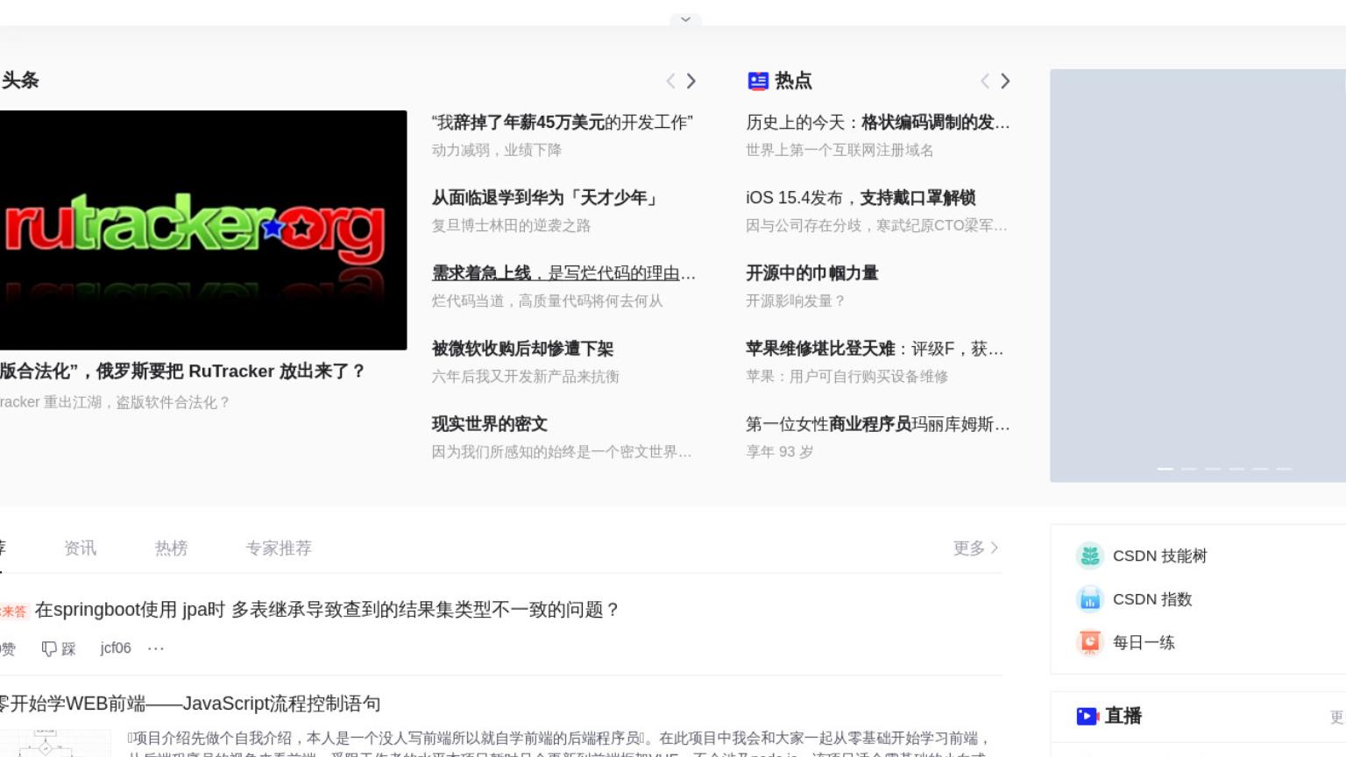Open JavaScript流程控制语句 article
The image size is (1346, 757).
point(190,704)
